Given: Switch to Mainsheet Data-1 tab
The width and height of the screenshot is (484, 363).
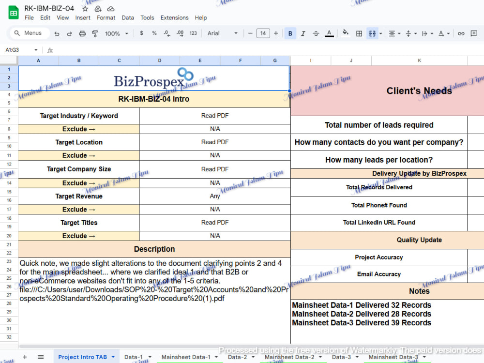Looking at the screenshot, I should [186, 357].
